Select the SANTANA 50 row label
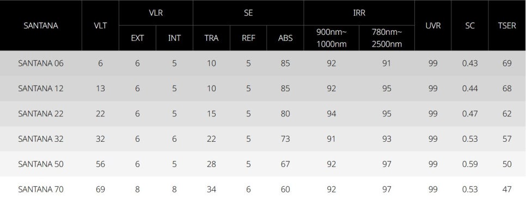Viewport: 526px width, 201px height. [x=41, y=164]
